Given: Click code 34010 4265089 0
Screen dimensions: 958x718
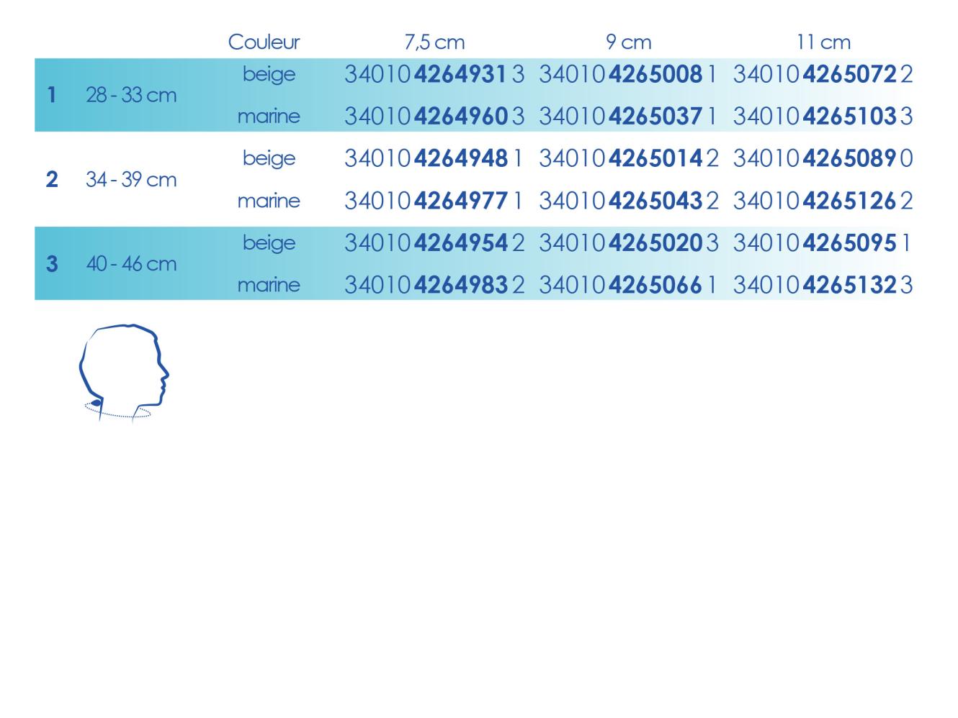Looking at the screenshot, I should click(823, 158).
